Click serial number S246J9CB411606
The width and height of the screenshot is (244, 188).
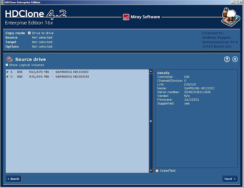[197, 92]
